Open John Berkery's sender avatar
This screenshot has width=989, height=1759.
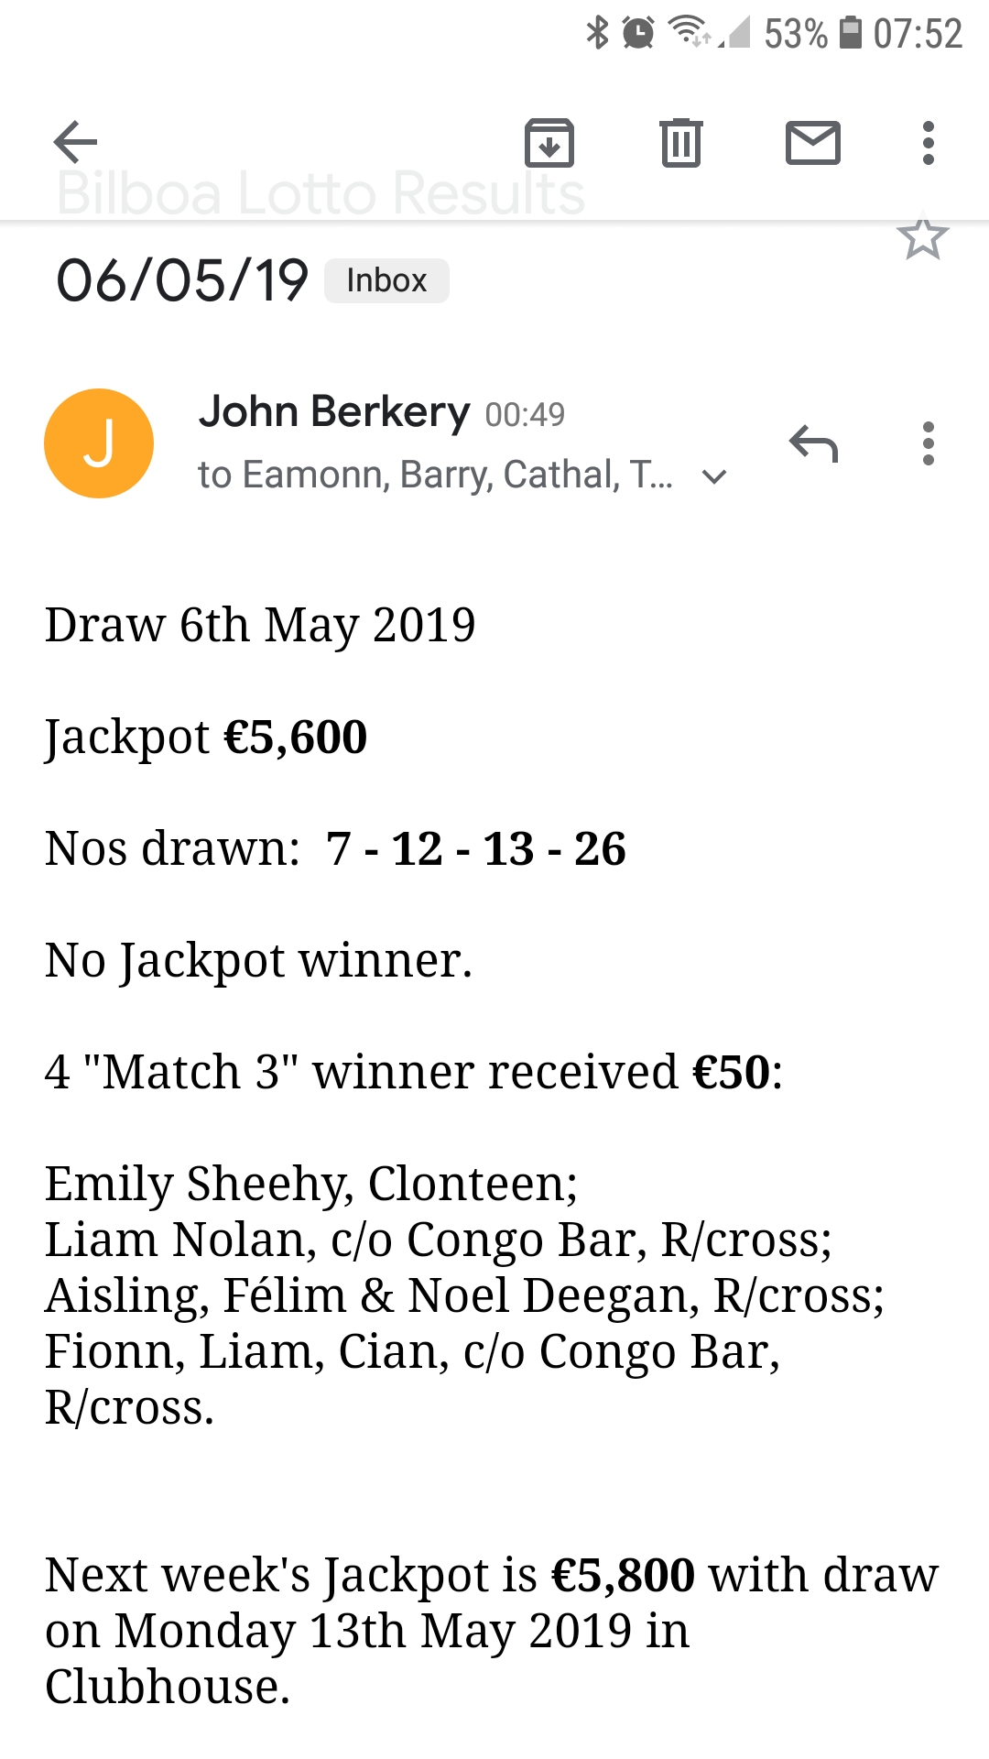(x=99, y=443)
